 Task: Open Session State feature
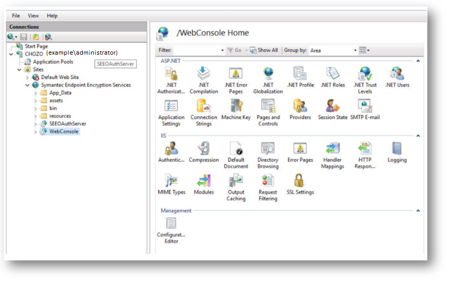coord(333,109)
